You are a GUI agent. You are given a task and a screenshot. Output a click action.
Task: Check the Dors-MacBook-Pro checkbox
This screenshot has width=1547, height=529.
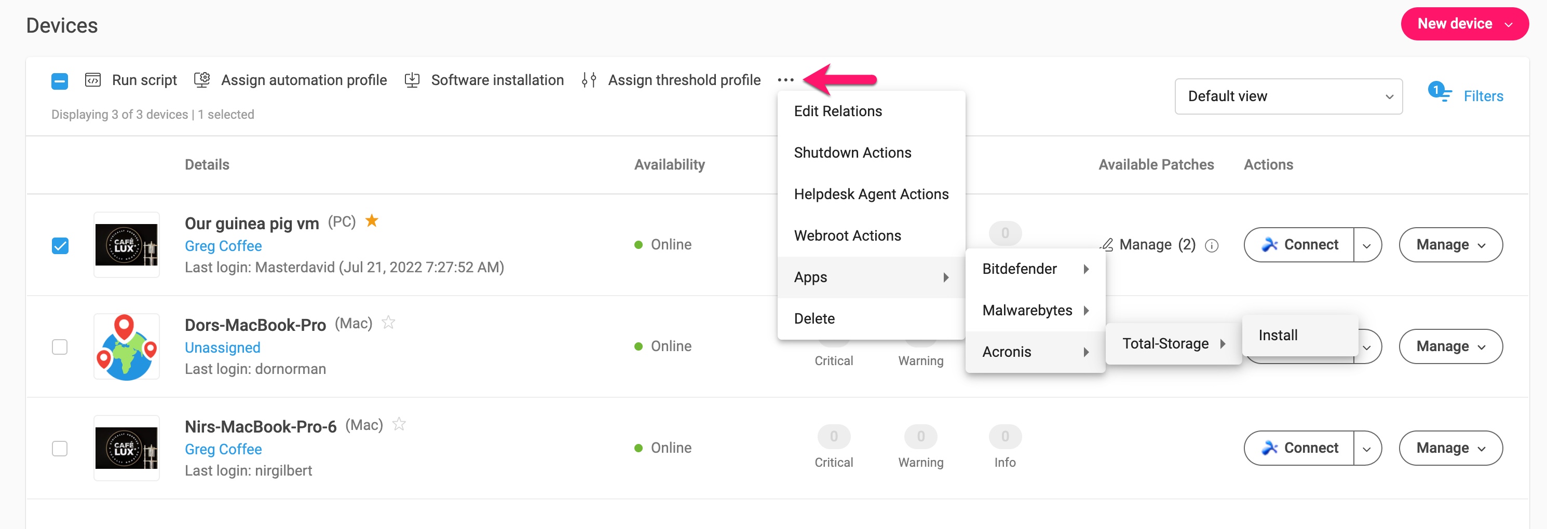(60, 346)
